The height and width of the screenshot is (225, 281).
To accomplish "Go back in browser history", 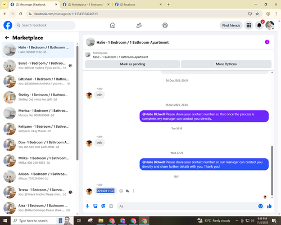I will coord(5,14).
